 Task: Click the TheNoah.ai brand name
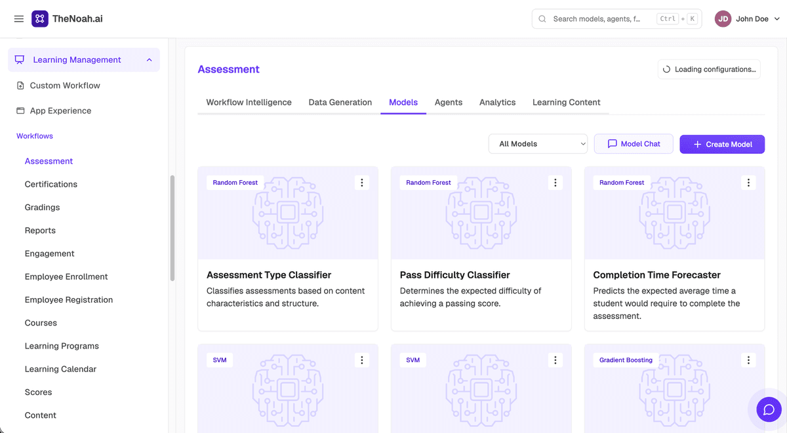(x=77, y=19)
